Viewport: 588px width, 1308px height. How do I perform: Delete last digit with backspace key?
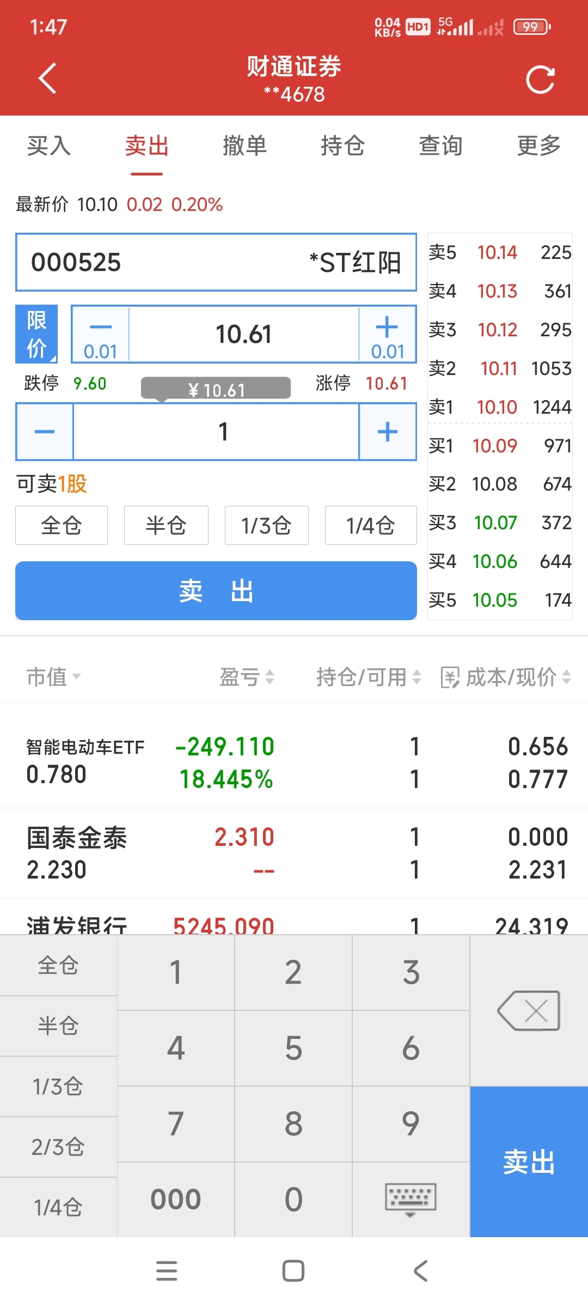[x=529, y=1011]
